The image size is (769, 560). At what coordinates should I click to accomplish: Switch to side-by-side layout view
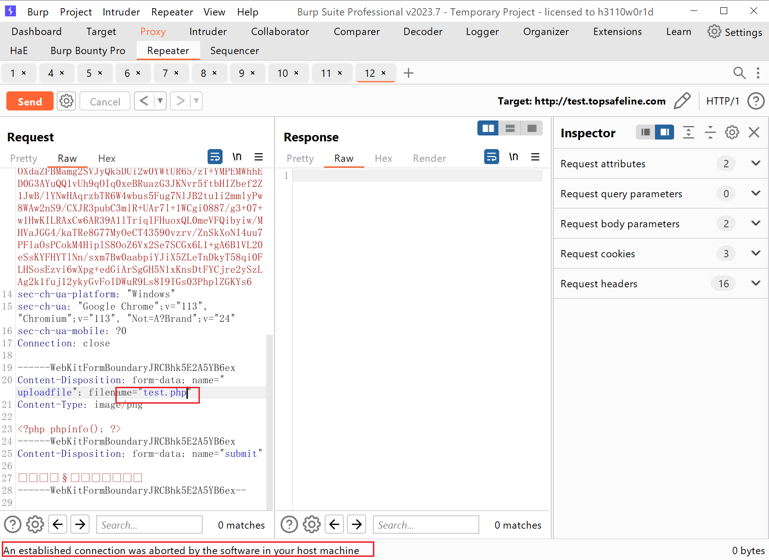click(488, 129)
